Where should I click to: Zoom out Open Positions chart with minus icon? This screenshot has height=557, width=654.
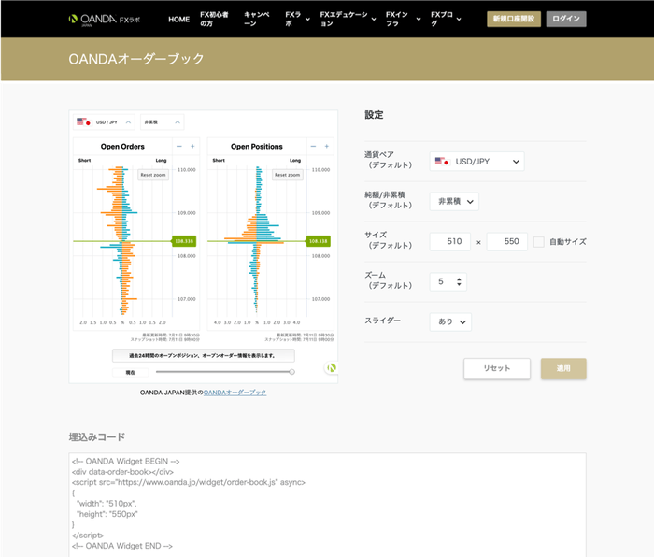point(313,146)
